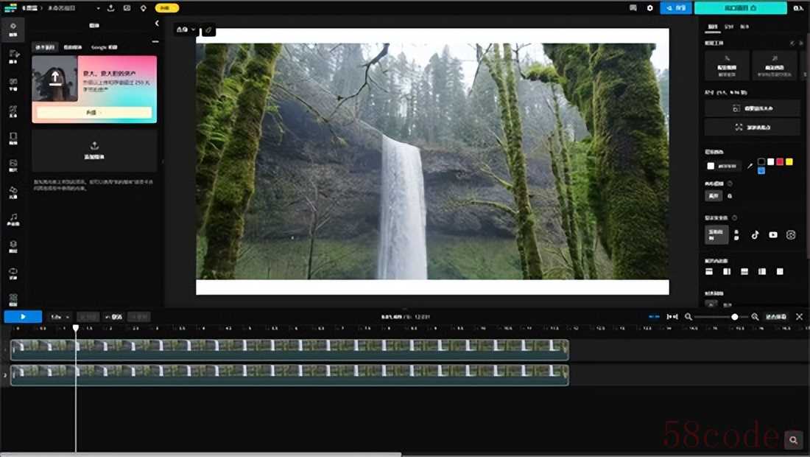Screen dimensions: 810x457
Task: Click the yellow upgrade button in top bar
Action: pyautogui.click(x=166, y=8)
